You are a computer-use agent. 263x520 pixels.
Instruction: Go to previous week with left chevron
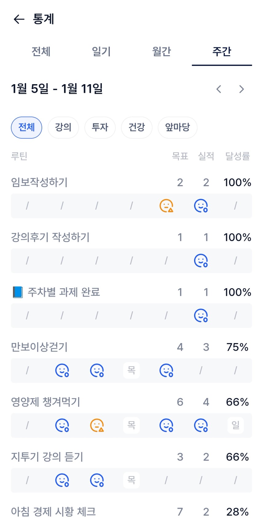tap(219, 89)
